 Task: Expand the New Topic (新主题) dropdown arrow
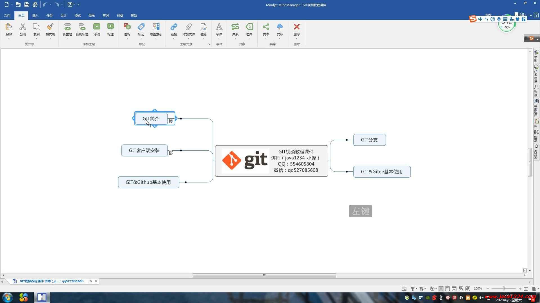(67, 38)
